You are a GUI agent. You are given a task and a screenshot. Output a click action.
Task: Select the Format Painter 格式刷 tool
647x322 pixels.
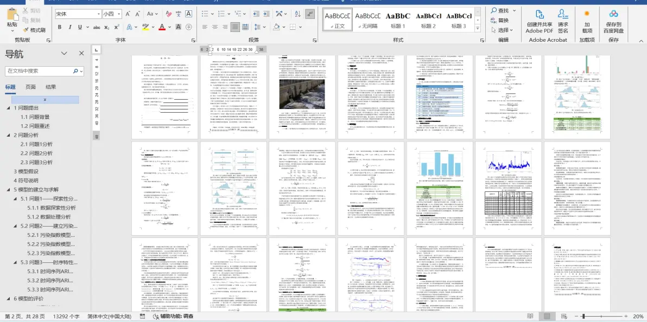34,30
